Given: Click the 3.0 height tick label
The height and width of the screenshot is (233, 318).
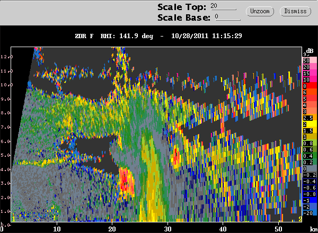Looking at the screenshot, I should pyautogui.click(x=5, y=183).
